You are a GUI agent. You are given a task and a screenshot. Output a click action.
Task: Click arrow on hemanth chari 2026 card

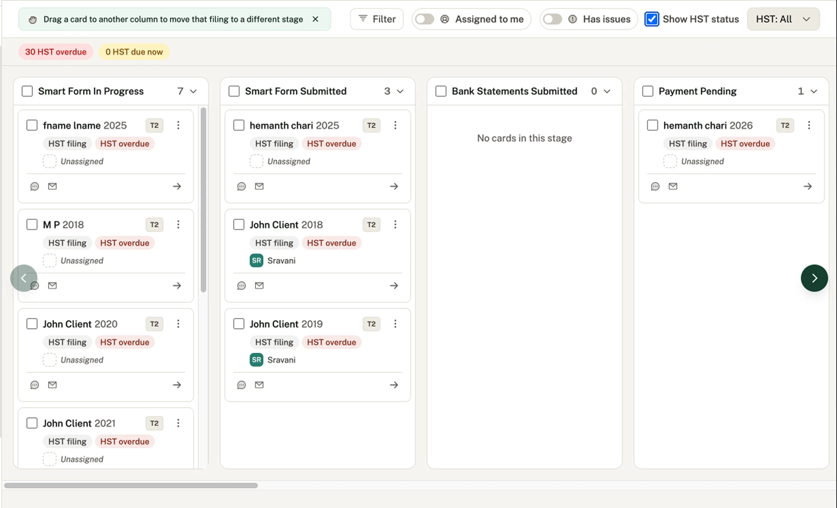[808, 186]
